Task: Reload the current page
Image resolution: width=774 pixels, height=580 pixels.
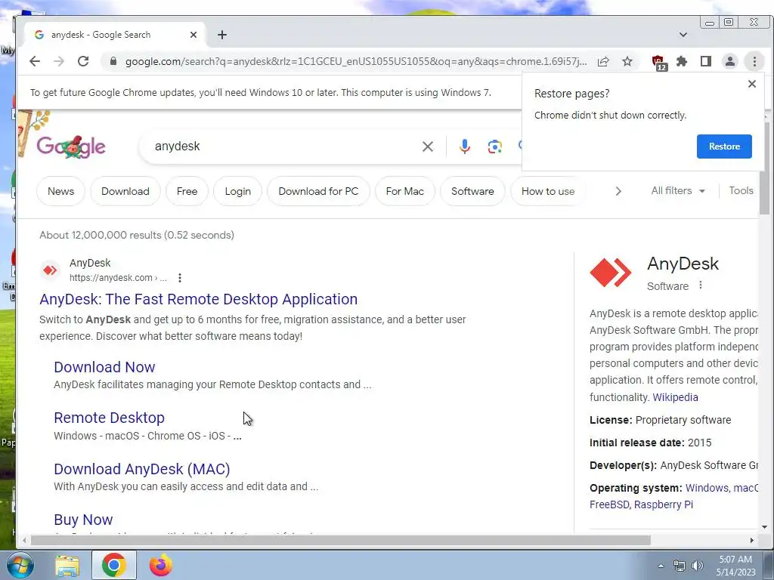Action: [83, 61]
